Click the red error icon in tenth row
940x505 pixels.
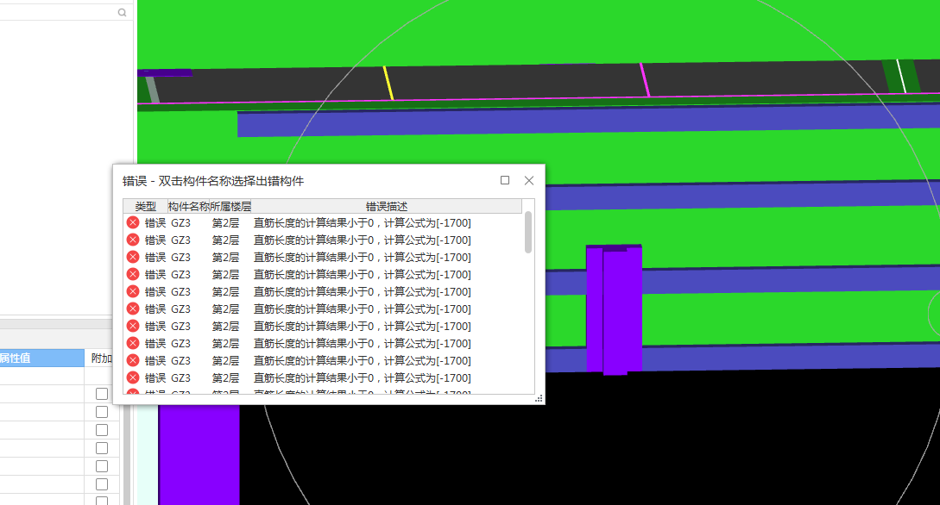tap(133, 378)
